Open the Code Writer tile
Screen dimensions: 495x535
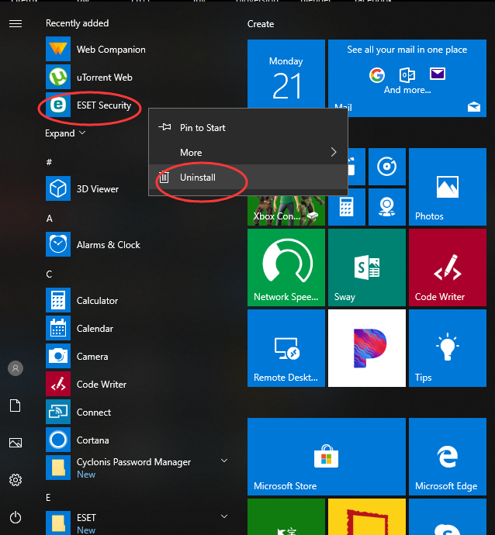[x=448, y=267]
